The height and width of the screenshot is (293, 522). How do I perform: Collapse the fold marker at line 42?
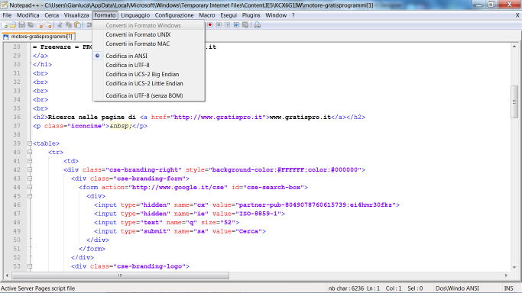[x=30, y=169]
